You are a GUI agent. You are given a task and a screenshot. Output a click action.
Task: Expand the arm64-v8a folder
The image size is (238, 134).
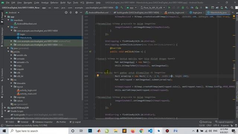click(12, 55)
